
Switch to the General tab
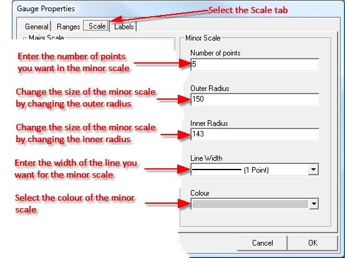(x=36, y=27)
